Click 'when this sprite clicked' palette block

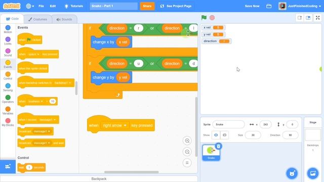pos(33,69)
